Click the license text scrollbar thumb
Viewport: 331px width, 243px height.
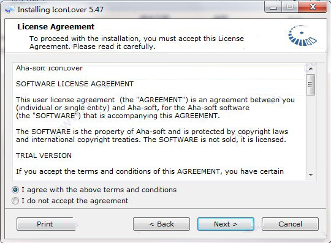pyautogui.click(x=311, y=84)
